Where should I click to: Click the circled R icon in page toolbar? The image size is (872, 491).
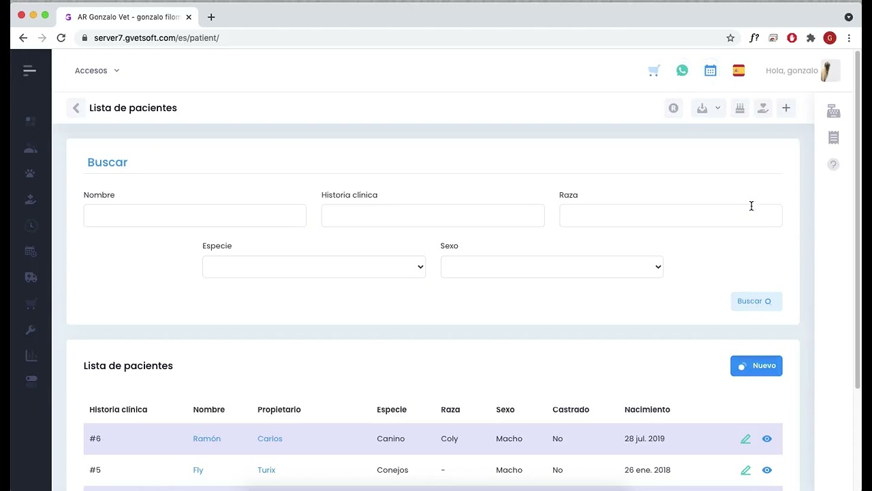(x=674, y=108)
